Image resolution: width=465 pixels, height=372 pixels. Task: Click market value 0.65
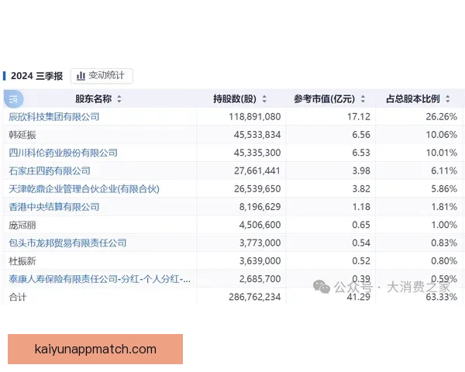click(x=361, y=225)
